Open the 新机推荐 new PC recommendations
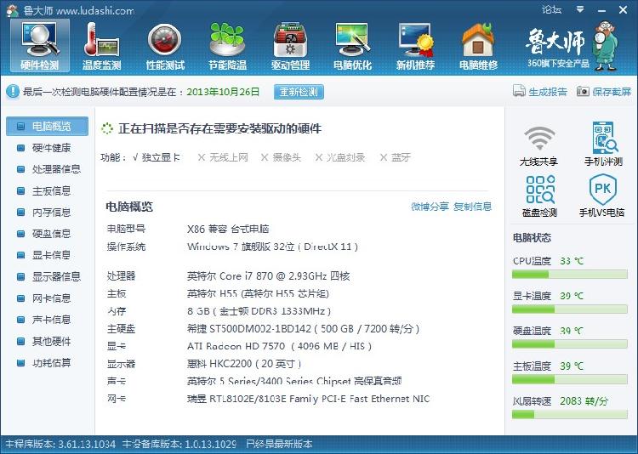The height and width of the screenshot is (454, 638). click(x=415, y=47)
